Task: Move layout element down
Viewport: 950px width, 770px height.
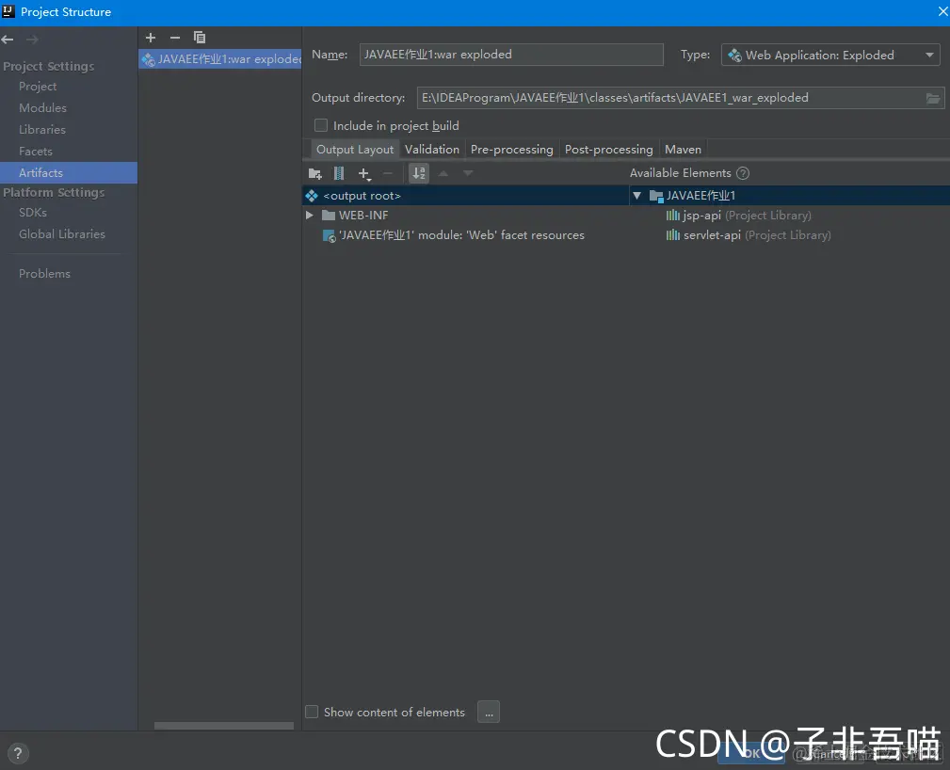Action: (x=468, y=174)
